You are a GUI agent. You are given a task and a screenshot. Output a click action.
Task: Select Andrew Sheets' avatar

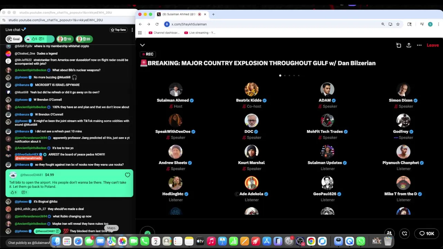[175, 152]
